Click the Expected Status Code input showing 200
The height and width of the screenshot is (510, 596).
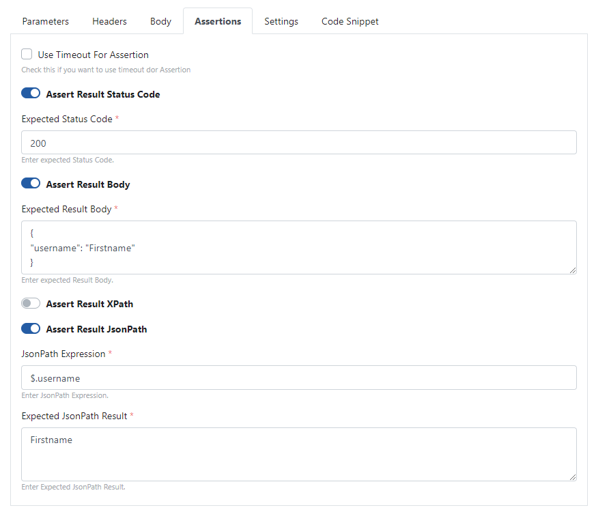298,143
